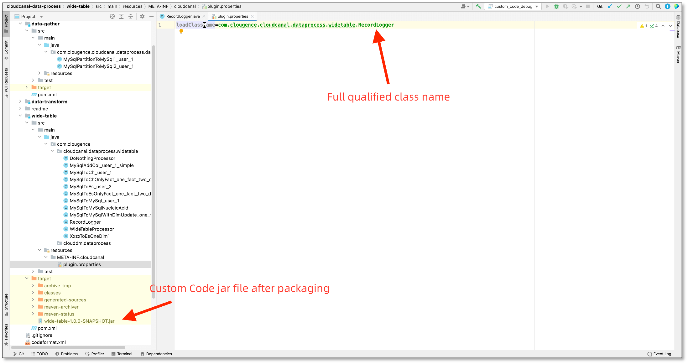
Task: Collapse all tree nodes via collapse icon
Action: click(x=131, y=16)
